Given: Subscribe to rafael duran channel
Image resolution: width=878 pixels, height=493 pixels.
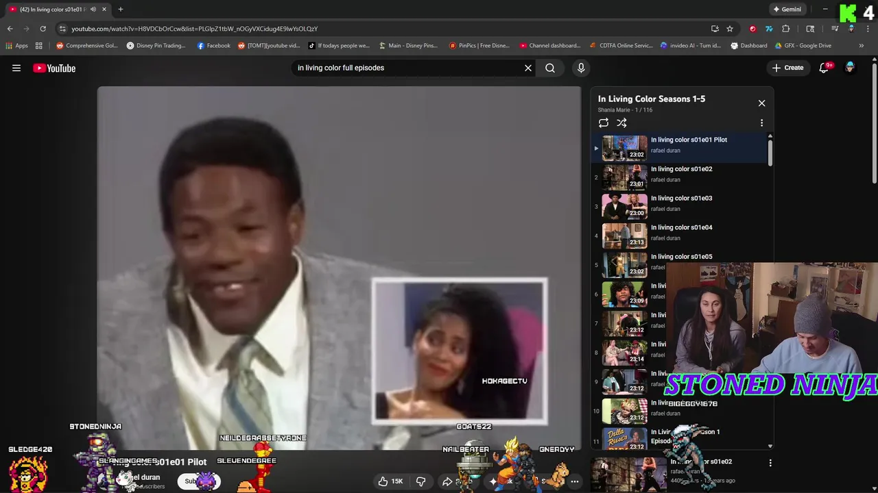Looking at the screenshot, I should 200,481.
